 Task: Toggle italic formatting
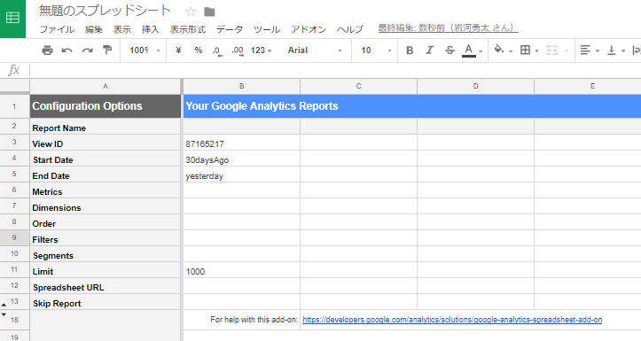click(x=429, y=50)
